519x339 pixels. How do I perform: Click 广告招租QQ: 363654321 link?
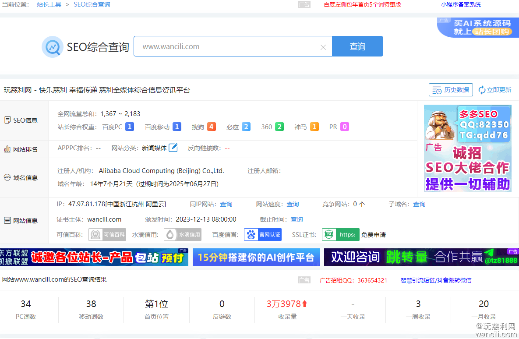click(x=353, y=280)
